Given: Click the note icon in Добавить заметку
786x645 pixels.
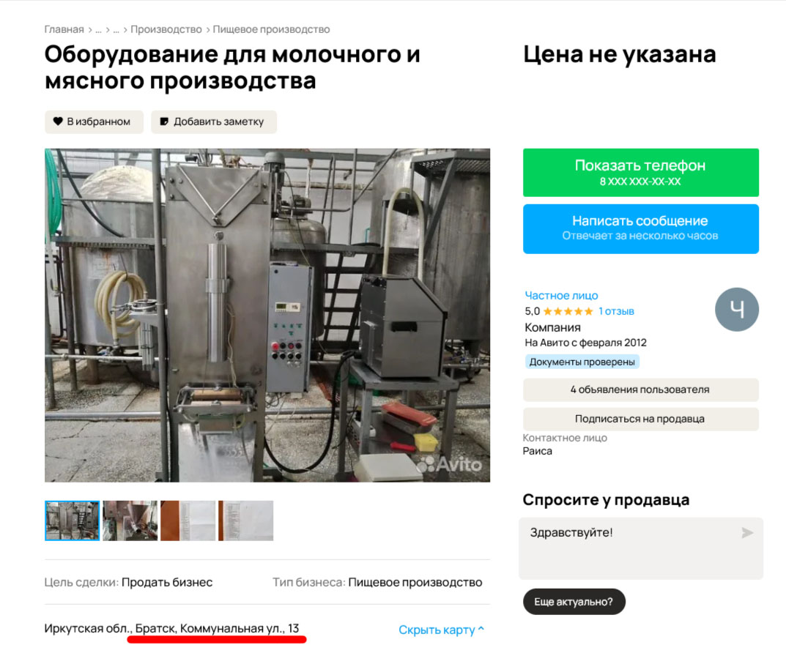Looking at the screenshot, I should pos(164,122).
